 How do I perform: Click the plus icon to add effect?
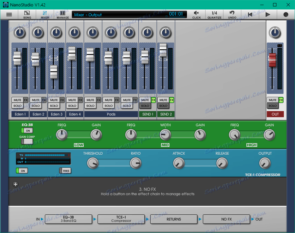(x=16, y=184)
